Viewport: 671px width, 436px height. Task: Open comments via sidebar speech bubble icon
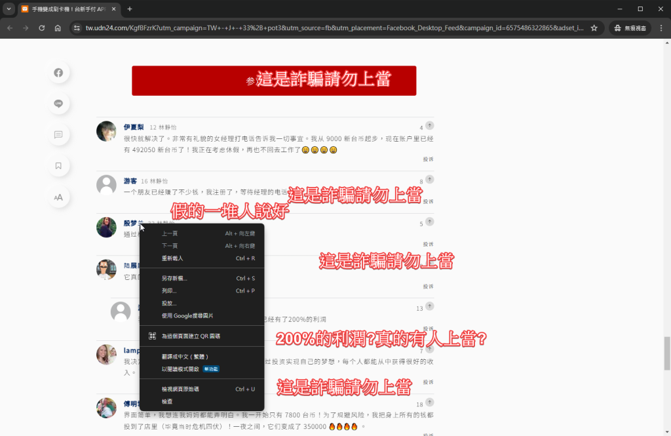(x=58, y=134)
